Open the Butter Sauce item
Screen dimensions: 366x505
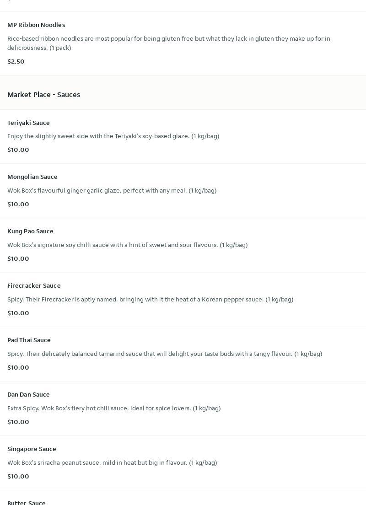27,502
